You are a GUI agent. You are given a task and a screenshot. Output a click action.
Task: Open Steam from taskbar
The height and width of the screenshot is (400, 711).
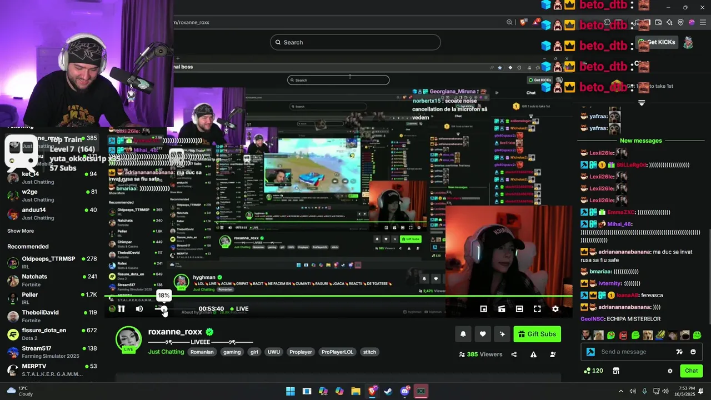pyautogui.click(x=388, y=391)
